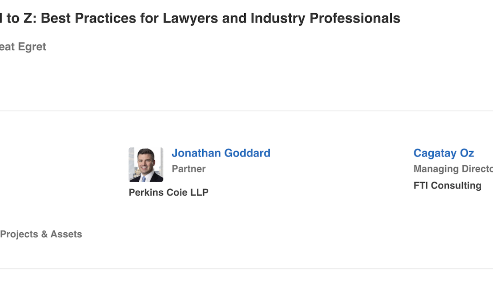Click the divider line above the speakers
This screenshot has height=308, width=493.
246,111
